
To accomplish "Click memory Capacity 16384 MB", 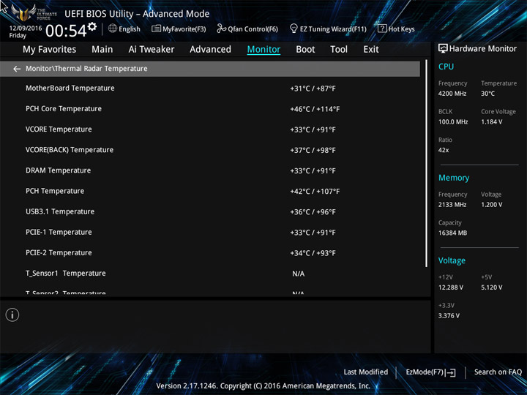I will (x=452, y=233).
